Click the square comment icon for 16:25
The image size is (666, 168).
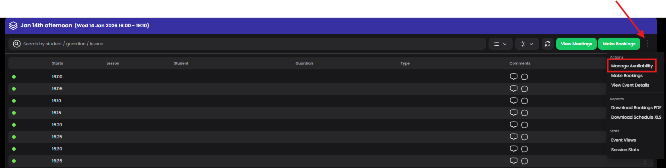coord(513,137)
